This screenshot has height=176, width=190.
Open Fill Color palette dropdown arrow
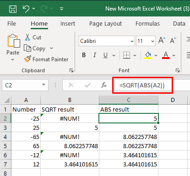[x=156, y=55]
